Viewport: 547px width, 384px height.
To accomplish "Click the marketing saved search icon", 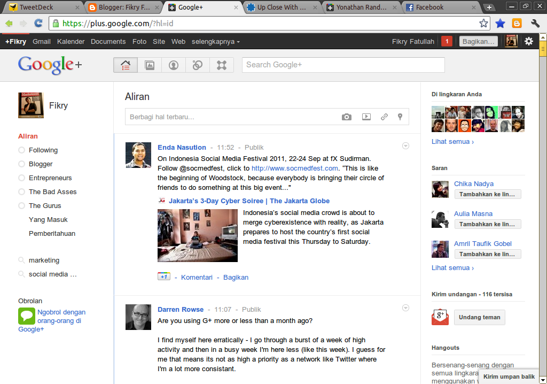I will (x=21, y=260).
